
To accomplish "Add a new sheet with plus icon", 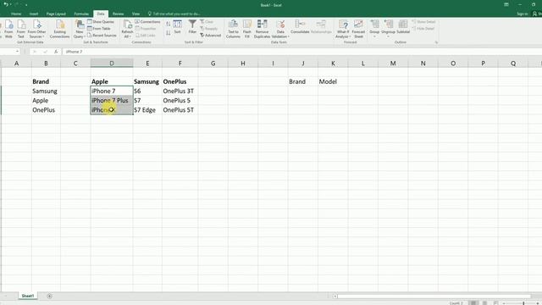I will 49,296.
